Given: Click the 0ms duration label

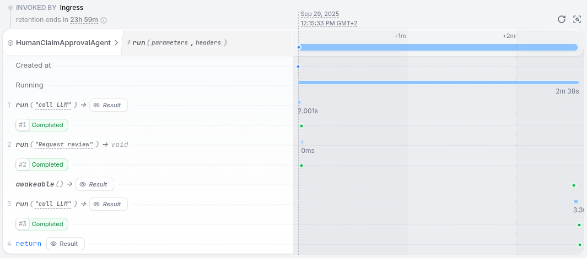Looking at the screenshot, I should coord(308,151).
